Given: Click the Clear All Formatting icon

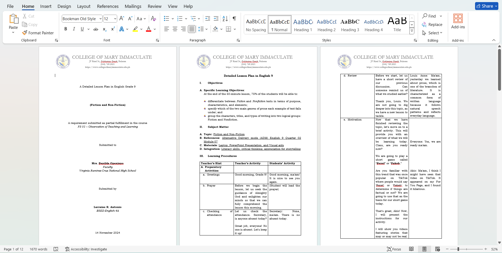Looking at the screenshot, I should (154, 19).
